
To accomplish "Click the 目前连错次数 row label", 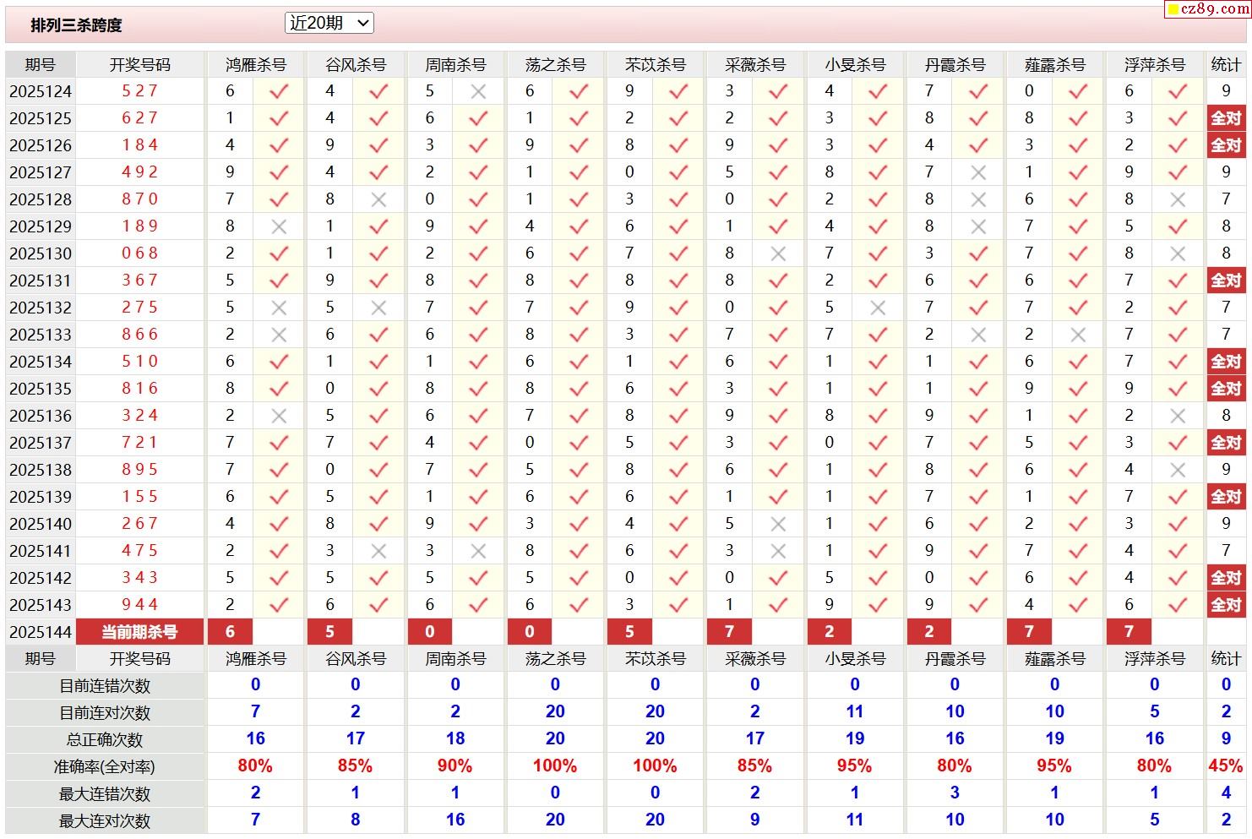I will pyautogui.click(x=105, y=686).
